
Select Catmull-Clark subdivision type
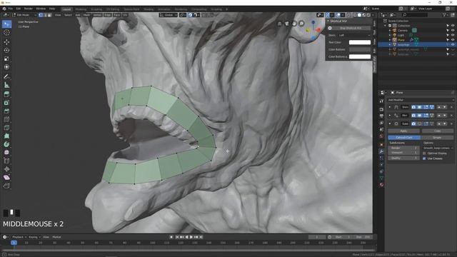(x=404, y=138)
